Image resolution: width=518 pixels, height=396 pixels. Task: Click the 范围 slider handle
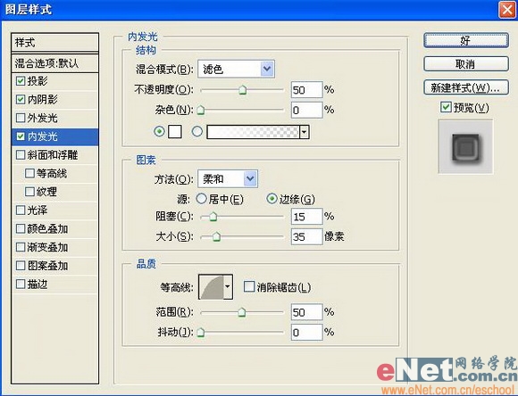(242, 312)
